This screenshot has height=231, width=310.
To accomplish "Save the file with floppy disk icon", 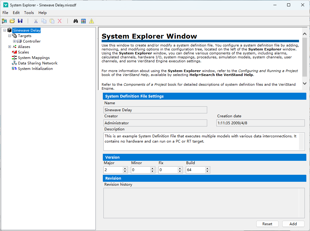I will pyautogui.click(x=20, y=21).
